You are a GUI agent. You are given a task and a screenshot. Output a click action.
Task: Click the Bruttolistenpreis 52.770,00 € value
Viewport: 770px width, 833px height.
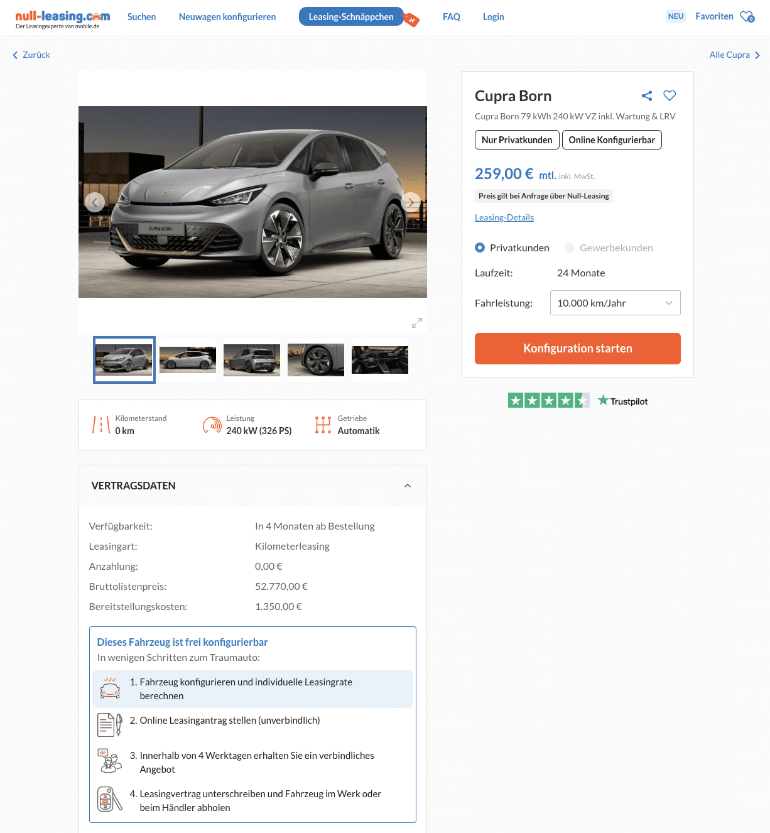click(x=281, y=587)
